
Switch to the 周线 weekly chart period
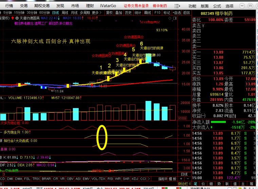64,13
